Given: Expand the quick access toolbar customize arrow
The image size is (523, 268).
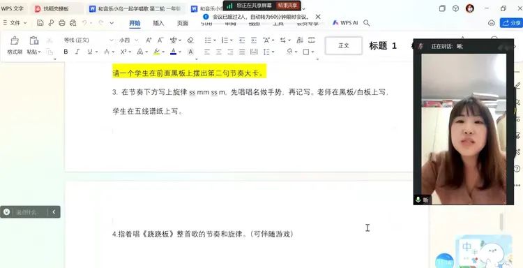Looking at the screenshot, I should [x=112, y=23].
